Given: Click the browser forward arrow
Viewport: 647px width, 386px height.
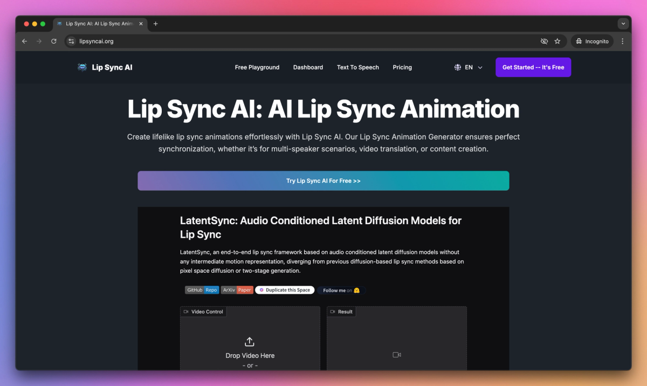Looking at the screenshot, I should pyautogui.click(x=39, y=41).
